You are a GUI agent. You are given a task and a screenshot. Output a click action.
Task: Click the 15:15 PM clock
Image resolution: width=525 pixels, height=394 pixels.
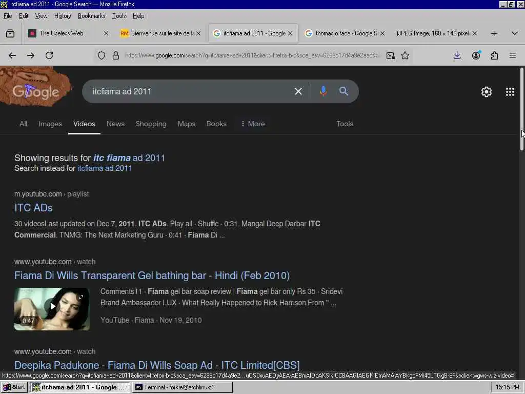507,387
